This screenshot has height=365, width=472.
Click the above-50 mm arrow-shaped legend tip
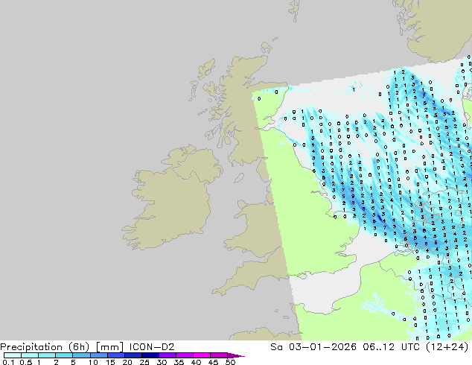(236, 355)
